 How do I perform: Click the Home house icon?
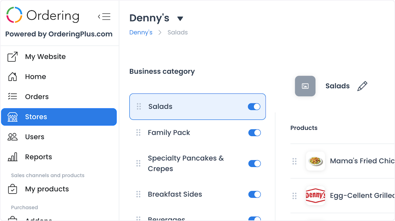click(x=13, y=77)
